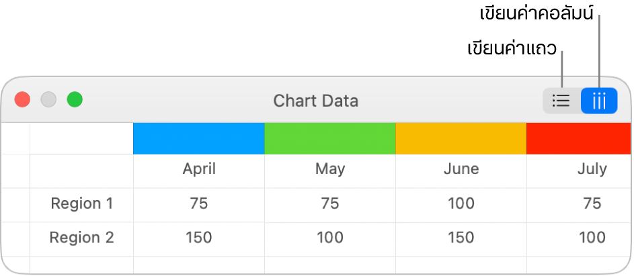Close the Chart Data window
Screen dimensions: 634x276
tap(23, 100)
